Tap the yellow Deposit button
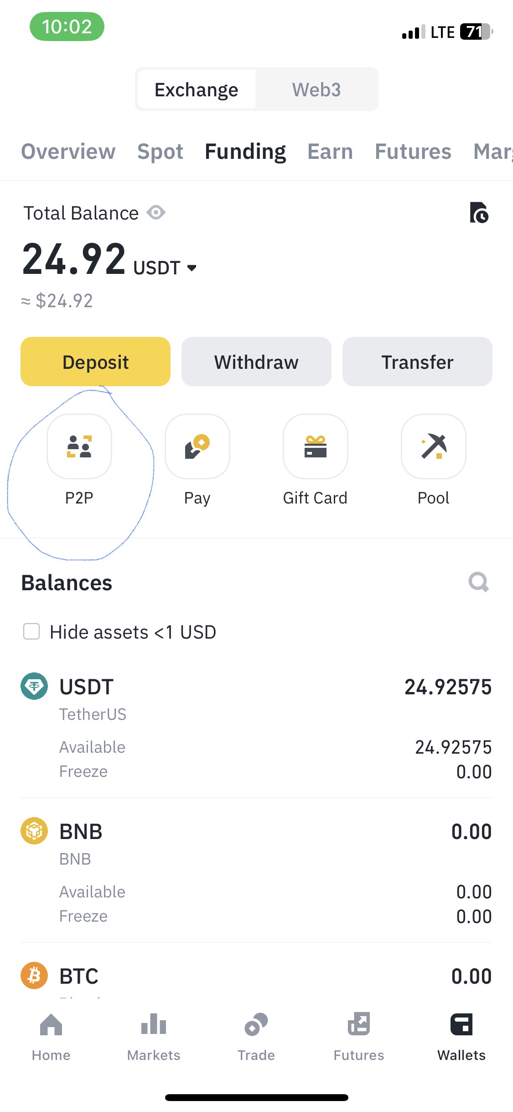This screenshot has width=513, height=1112. (96, 362)
